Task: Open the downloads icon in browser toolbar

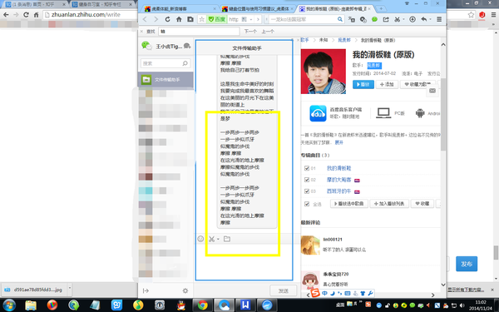Action: click(x=413, y=19)
